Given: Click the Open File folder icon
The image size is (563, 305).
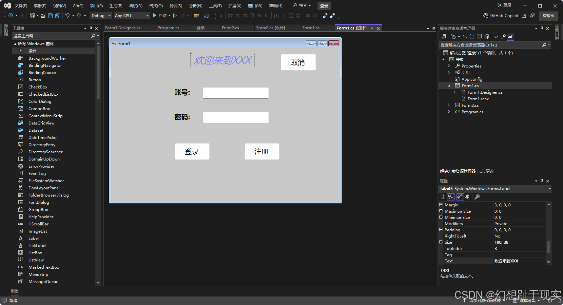Looking at the screenshot, I should coord(43,15).
